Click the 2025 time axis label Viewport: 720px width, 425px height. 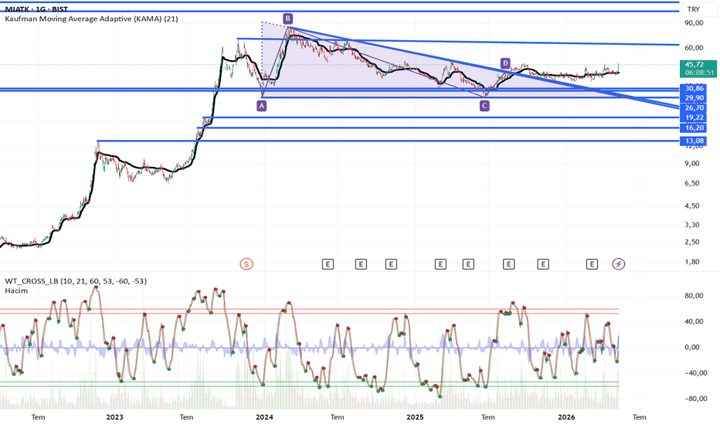(415, 417)
